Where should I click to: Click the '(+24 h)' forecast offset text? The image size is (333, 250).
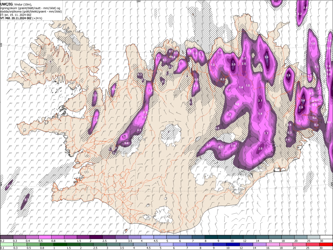(x=37, y=18)
